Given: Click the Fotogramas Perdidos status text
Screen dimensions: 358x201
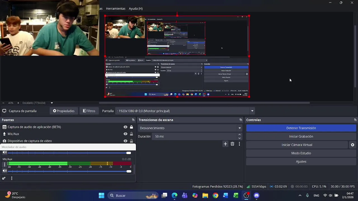Looking at the screenshot, I should point(218,187).
